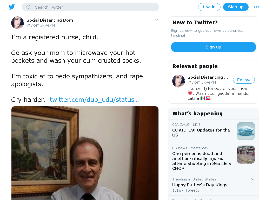Open Happy Father's Day Kings trend
This screenshot has width=266, height=200.
tap(199, 185)
